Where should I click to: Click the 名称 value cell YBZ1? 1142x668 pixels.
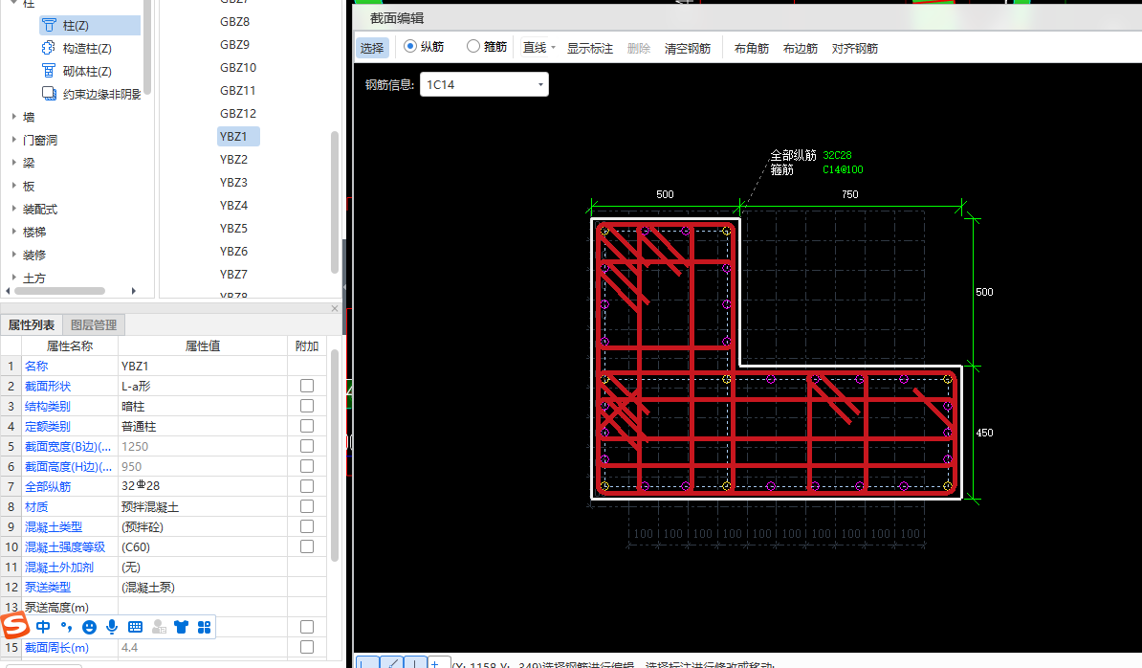click(x=203, y=366)
